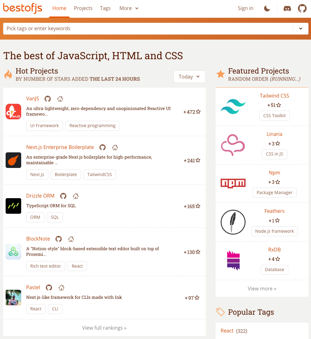Viewport: 311px width, 339px height.
Task: Click the Linaria cloud logo
Action: point(233,145)
